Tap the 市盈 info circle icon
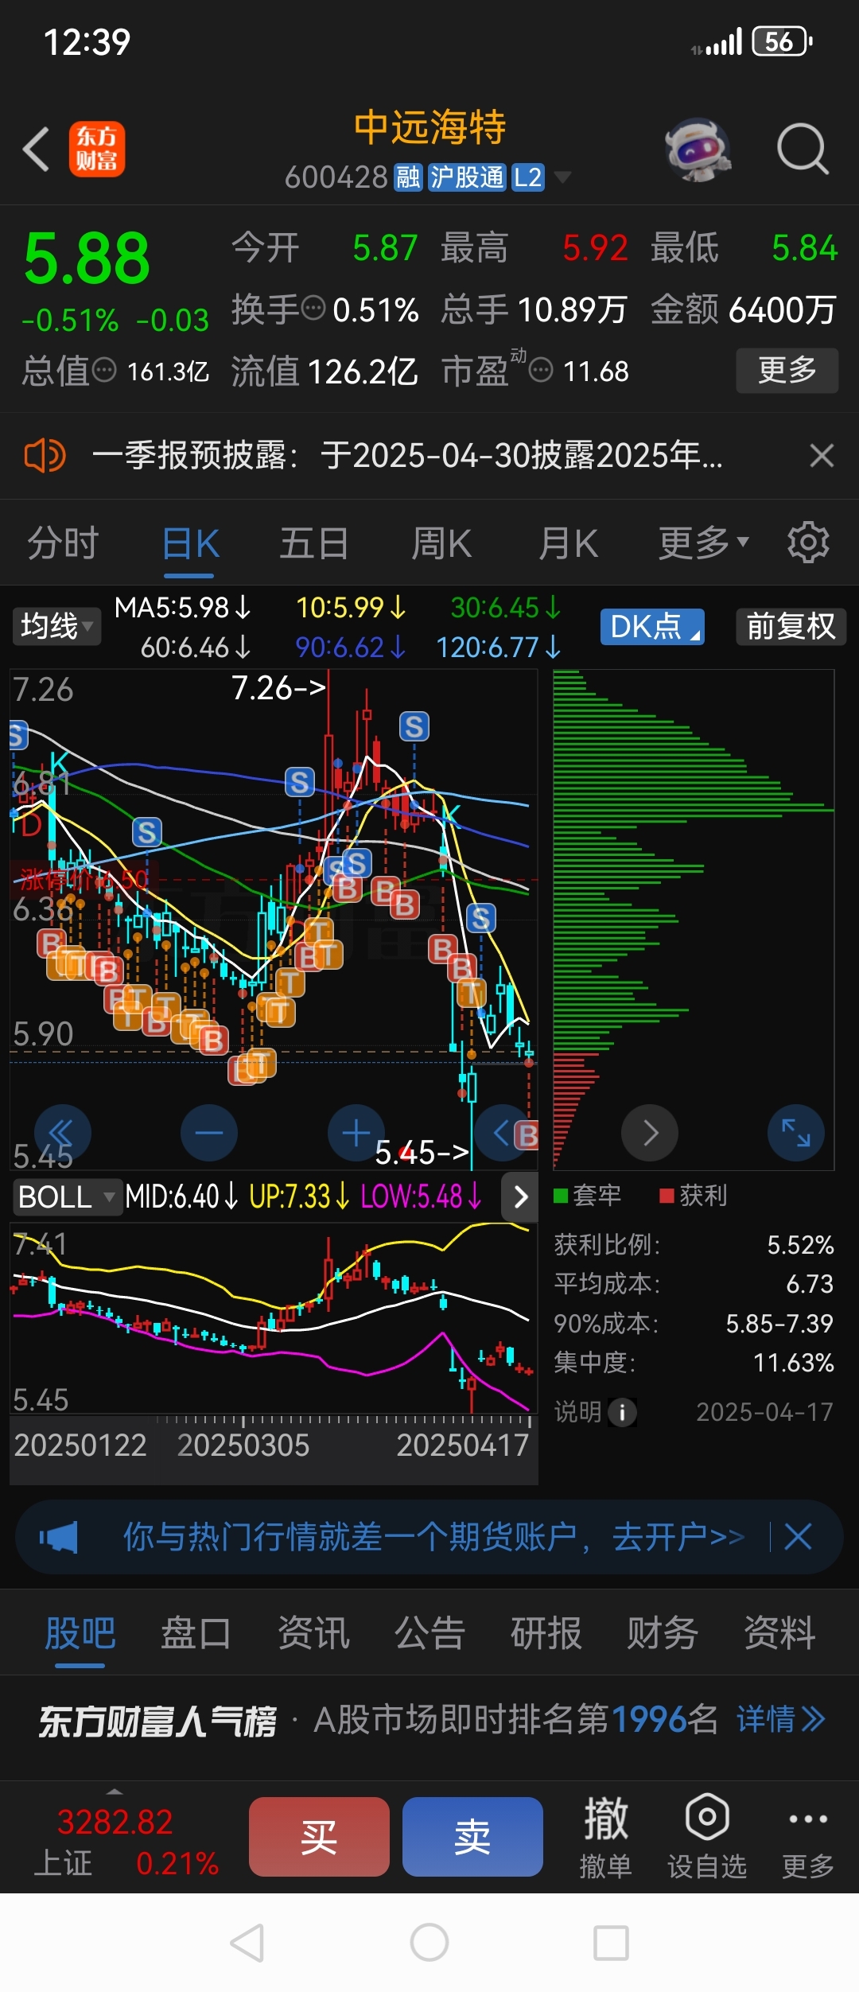Image resolution: width=859 pixels, height=1992 pixels. [x=541, y=370]
